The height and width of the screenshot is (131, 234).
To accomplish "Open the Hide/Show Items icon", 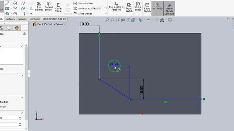I will point(149,20).
